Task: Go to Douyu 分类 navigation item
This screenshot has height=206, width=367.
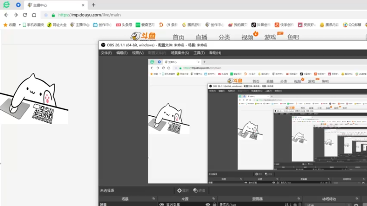Action: (224, 37)
